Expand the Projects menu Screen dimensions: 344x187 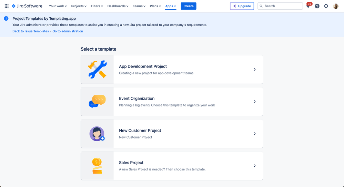[x=79, y=6]
